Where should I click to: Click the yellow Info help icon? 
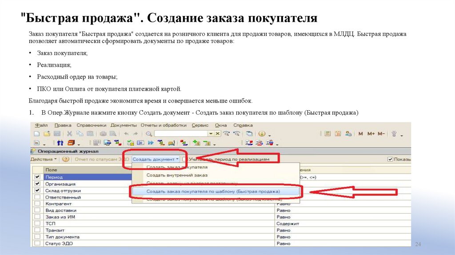point(262,134)
